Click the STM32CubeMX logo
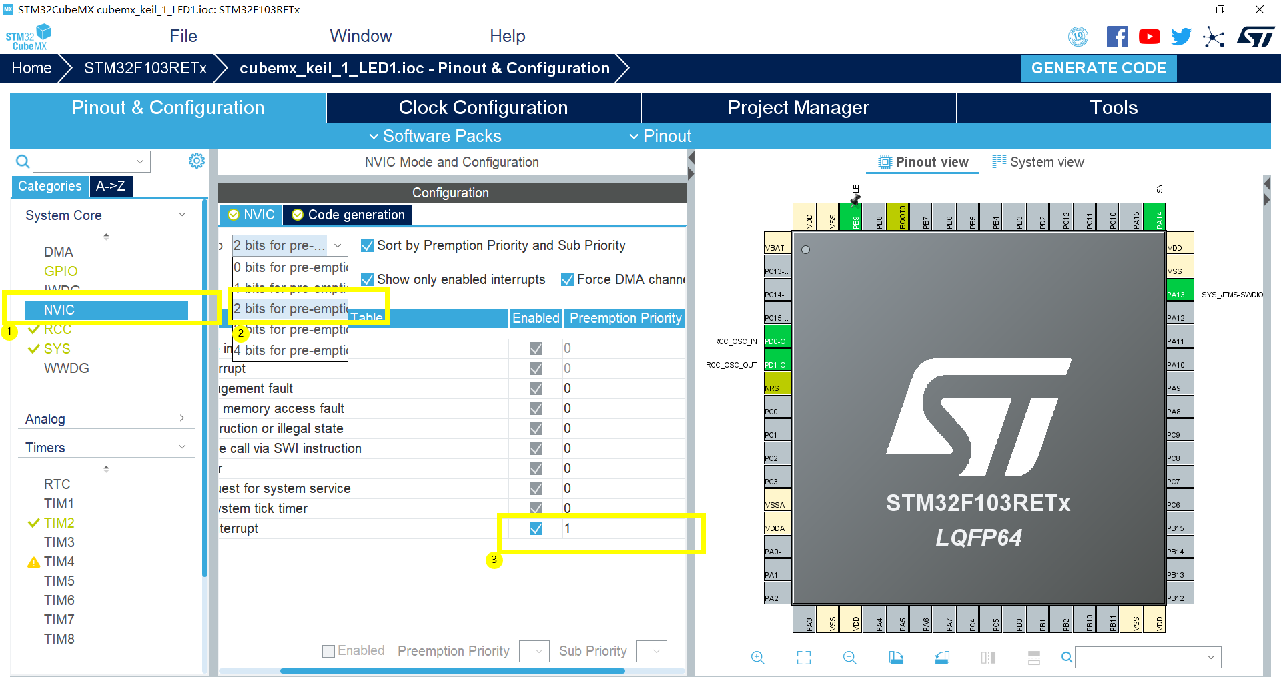 [29, 37]
